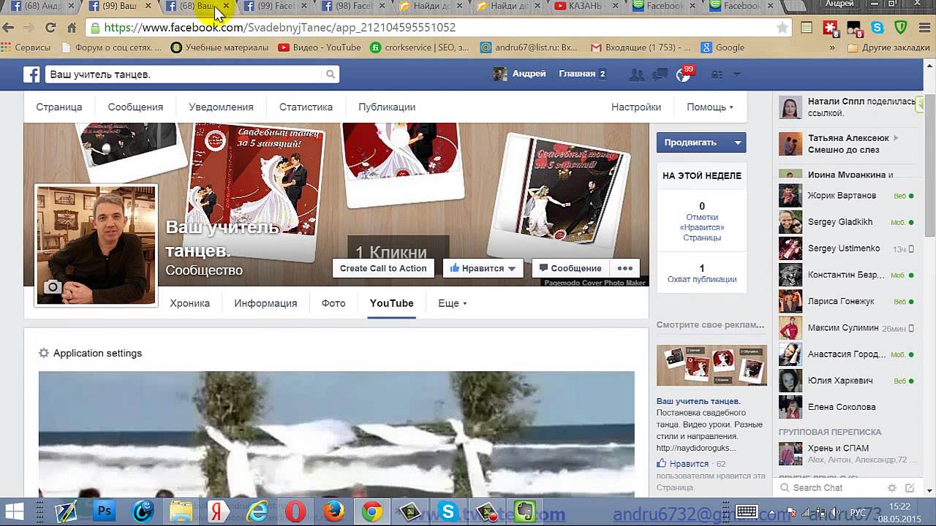Expand Еще tab dropdown
936x526 pixels.
[452, 303]
